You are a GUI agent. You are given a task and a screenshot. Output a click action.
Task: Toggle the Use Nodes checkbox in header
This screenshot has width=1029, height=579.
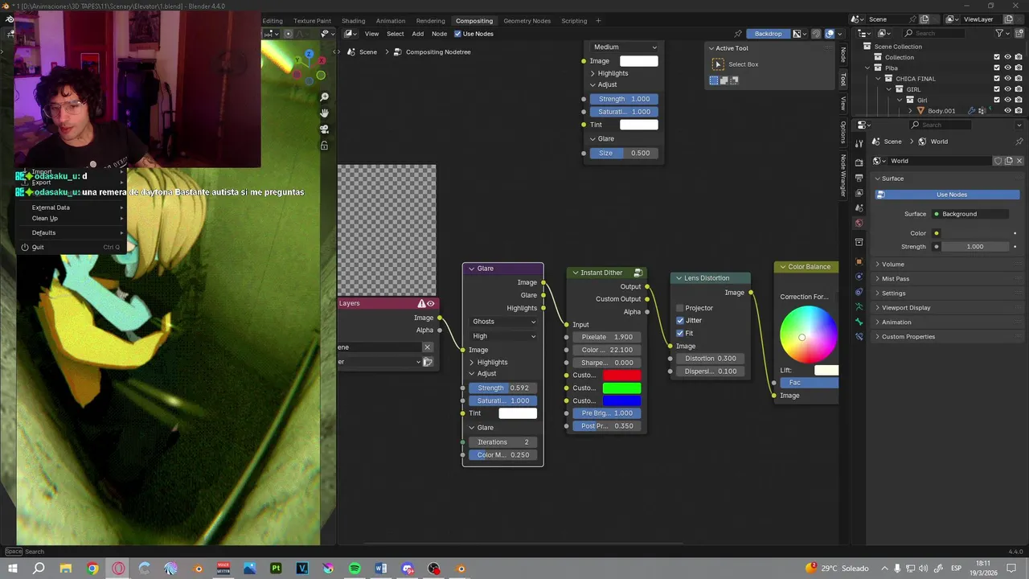(x=457, y=34)
